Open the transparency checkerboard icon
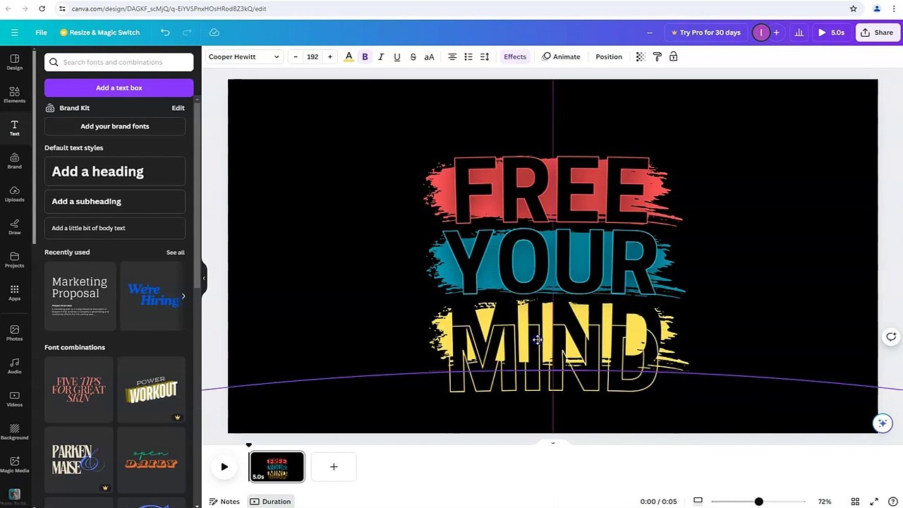903x508 pixels. click(x=641, y=56)
